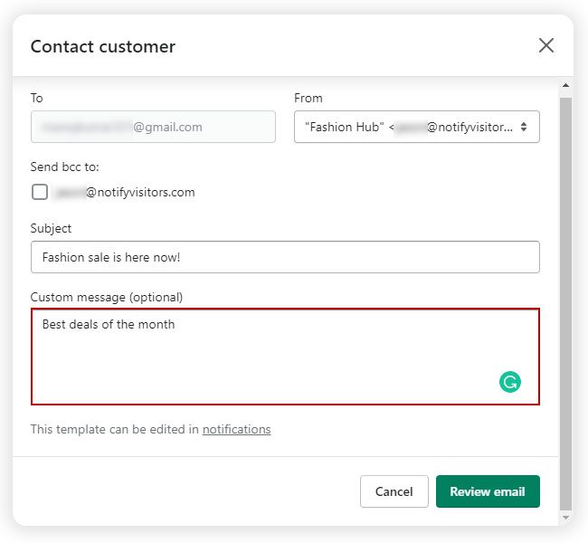Click the From dropdown up-down arrows
Image resolution: width=588 pixels, height=543 pixels.
pos(524,128)
